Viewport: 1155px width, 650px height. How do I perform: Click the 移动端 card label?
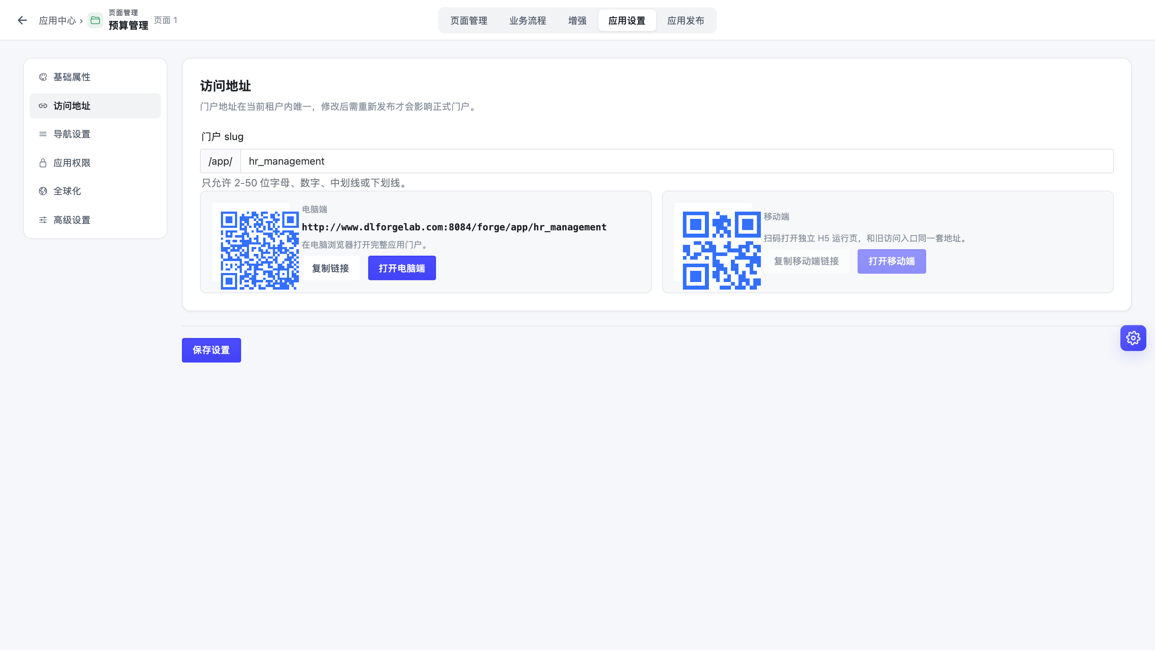(777, 216)
